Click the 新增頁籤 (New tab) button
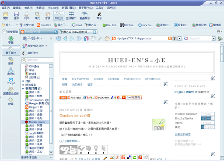The height and width of the screenshot is (161, 224). [x=10, y=32]
